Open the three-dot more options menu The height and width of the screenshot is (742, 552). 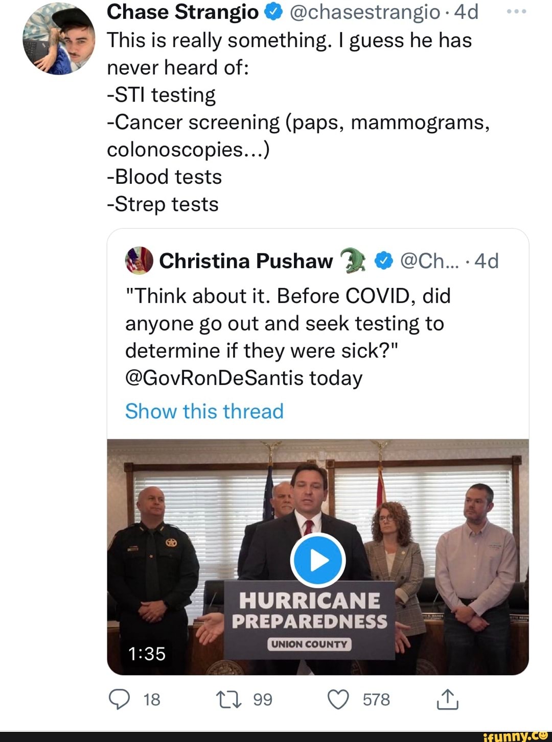(516, 12)
